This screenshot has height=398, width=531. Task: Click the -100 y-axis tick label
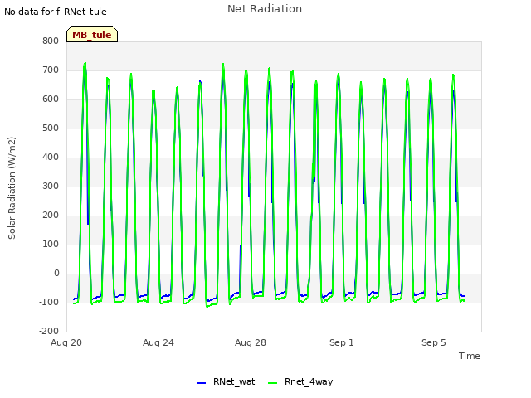49,302
